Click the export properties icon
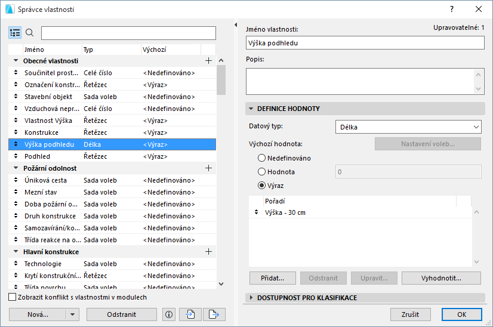The width and height of the screenshot is (493, 327). [x=214, y=314]
